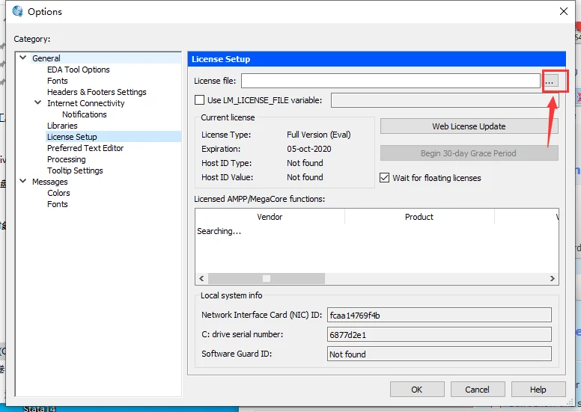
Task: Collapse the Messages category node
Action: [x=23, y=181]
